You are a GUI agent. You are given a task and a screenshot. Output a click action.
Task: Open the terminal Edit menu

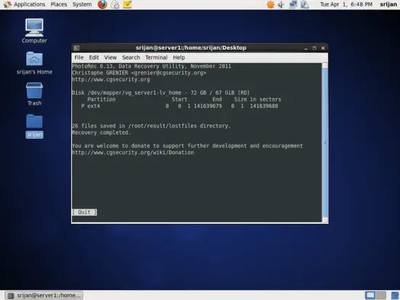[x=94, y=57]
